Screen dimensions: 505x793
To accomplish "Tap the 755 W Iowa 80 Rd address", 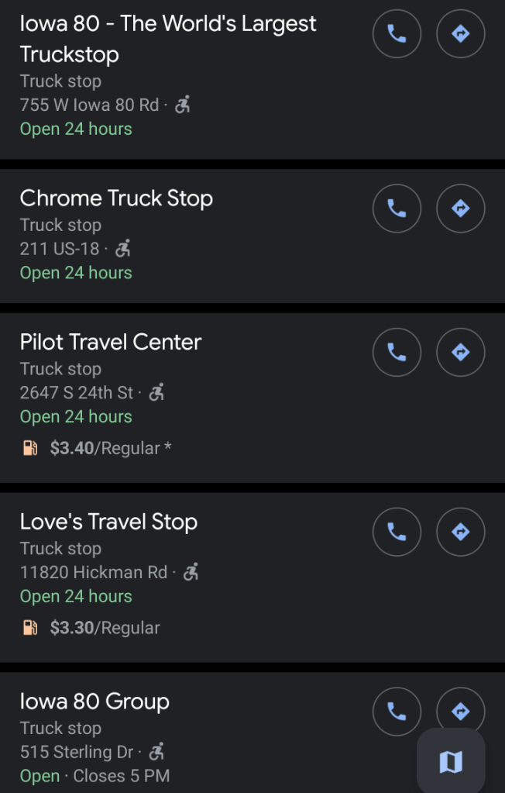I will [89, 105].
